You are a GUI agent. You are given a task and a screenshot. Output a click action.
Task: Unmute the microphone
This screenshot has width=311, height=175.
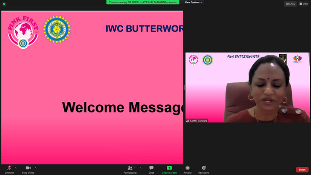pos(9,169)
